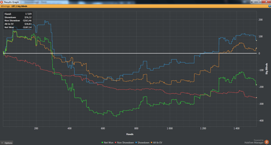The height and width of the screenshot is (145, 271).
Task: Close the Results Graph window
Action: click(266, 2)
